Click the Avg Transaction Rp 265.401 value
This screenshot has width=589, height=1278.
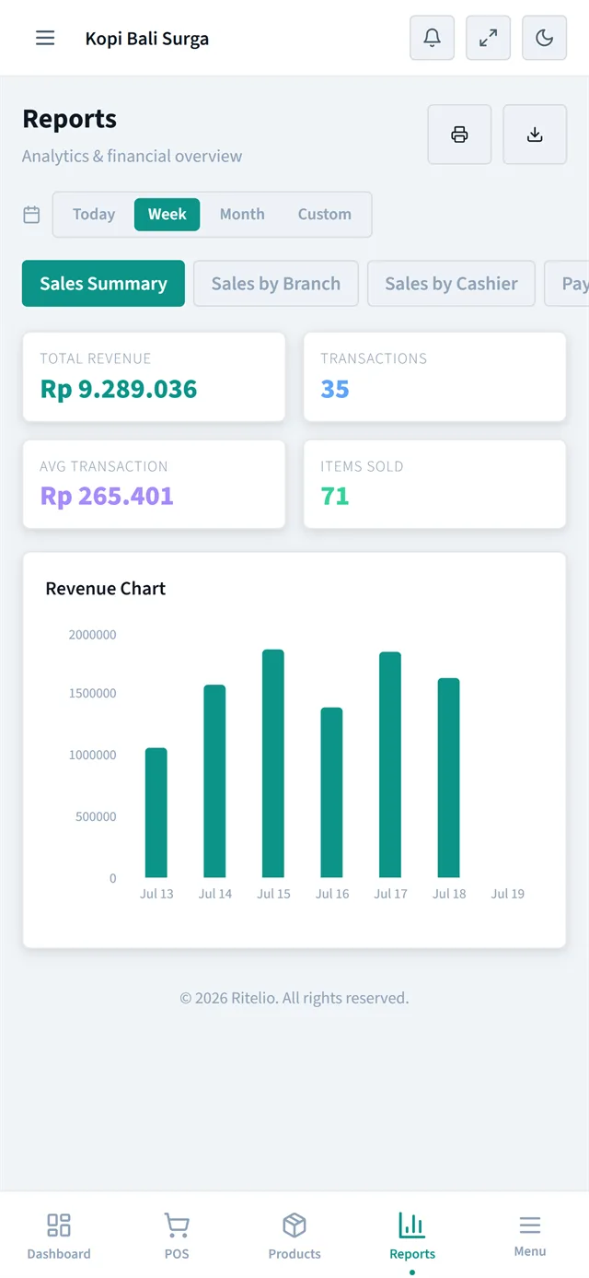click(x=107, y=496)
